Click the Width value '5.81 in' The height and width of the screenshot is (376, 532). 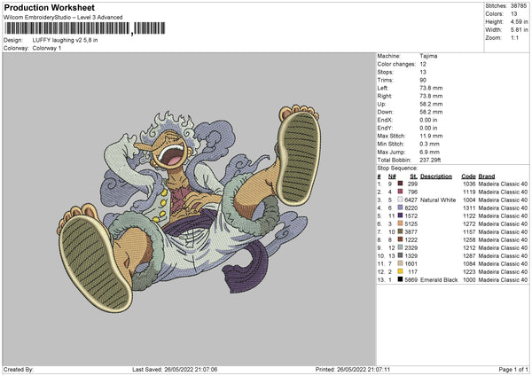(x=519, y=30)
